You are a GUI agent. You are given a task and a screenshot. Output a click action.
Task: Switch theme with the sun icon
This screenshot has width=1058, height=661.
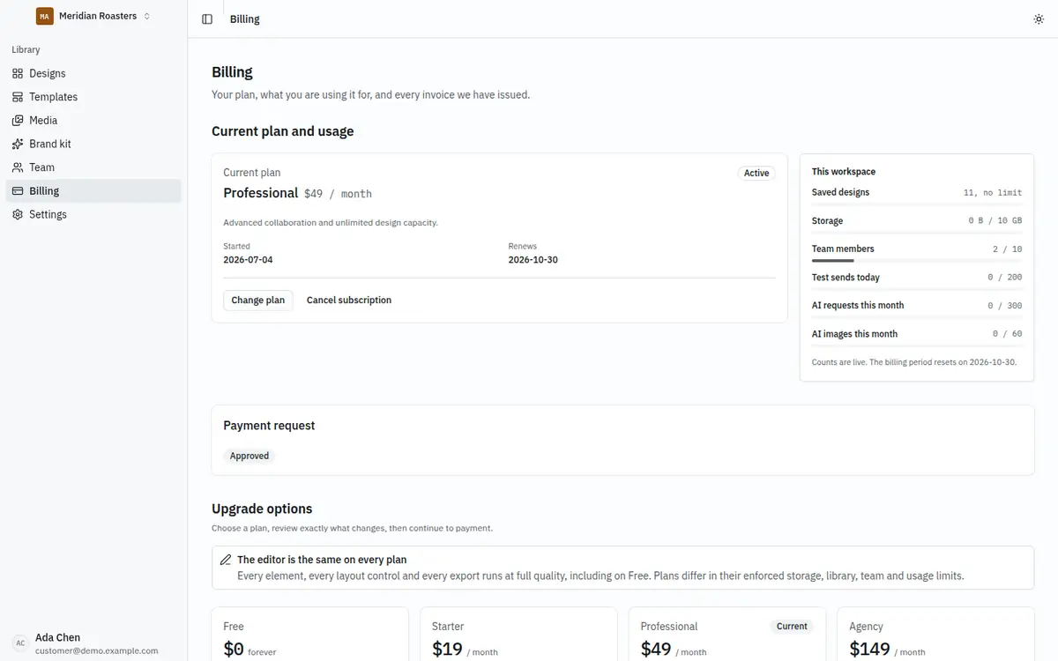pos(1039,19)
